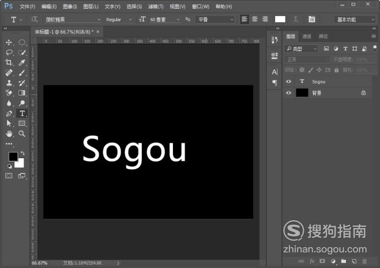Click the black foreground color swatch
Image resolution: width=380 pixels, height=268 pixels.
13,157
